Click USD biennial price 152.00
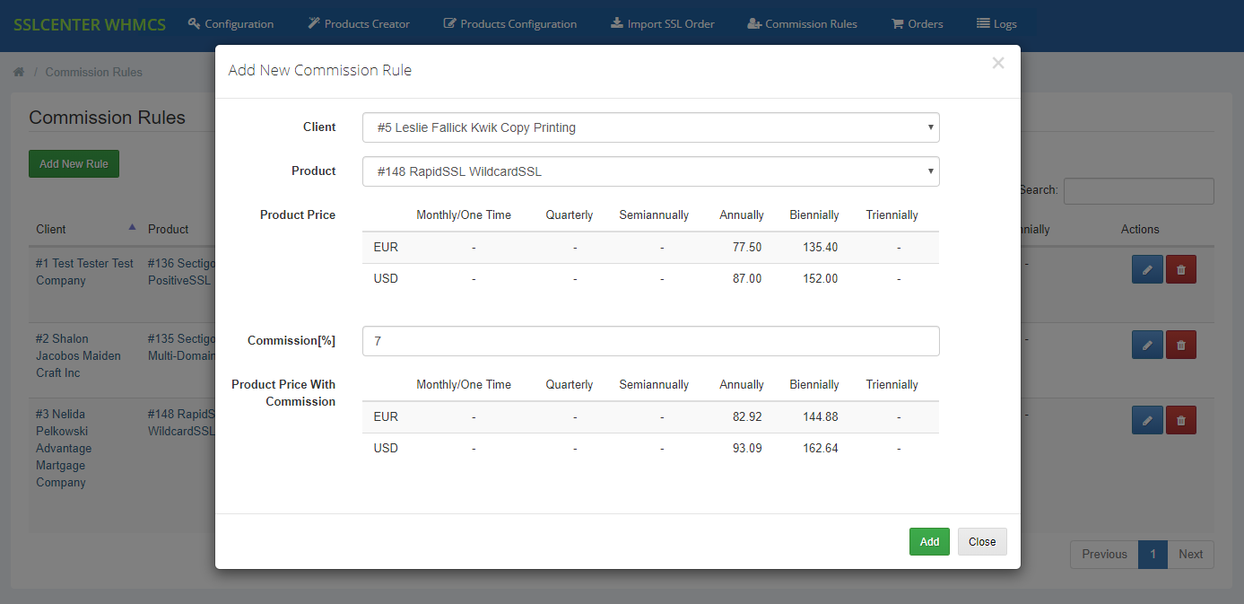 coord(821,278)
